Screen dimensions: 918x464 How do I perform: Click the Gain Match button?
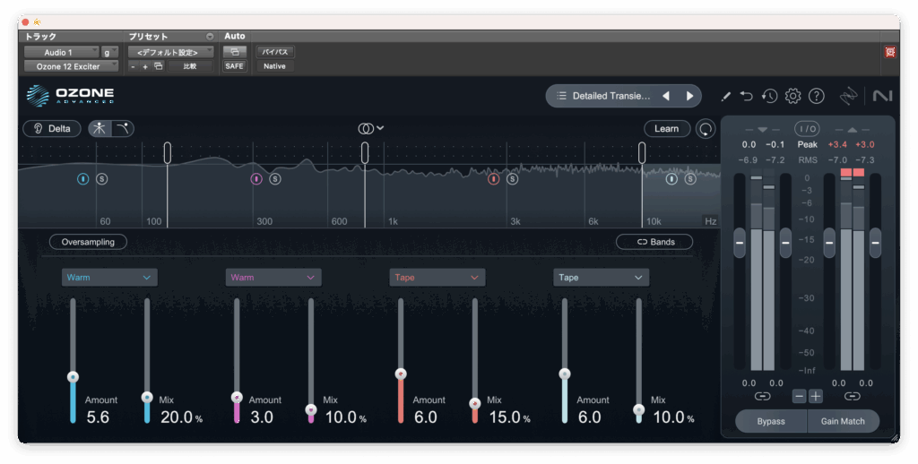(x=843, y=421)
